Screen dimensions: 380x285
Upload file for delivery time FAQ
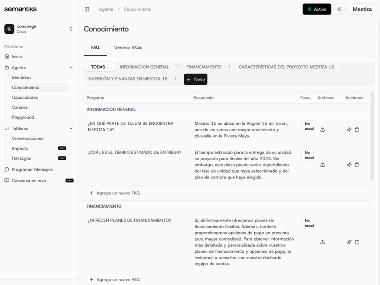point(322,165)
